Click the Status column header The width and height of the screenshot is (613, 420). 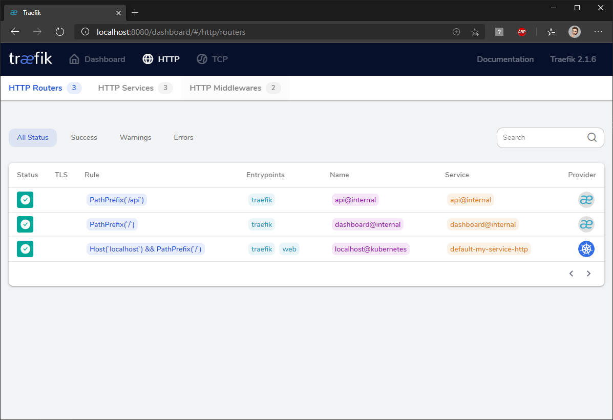(27, 175)
